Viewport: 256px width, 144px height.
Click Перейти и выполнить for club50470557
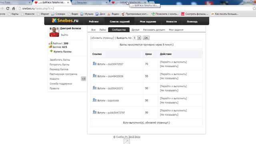(173, 62)
